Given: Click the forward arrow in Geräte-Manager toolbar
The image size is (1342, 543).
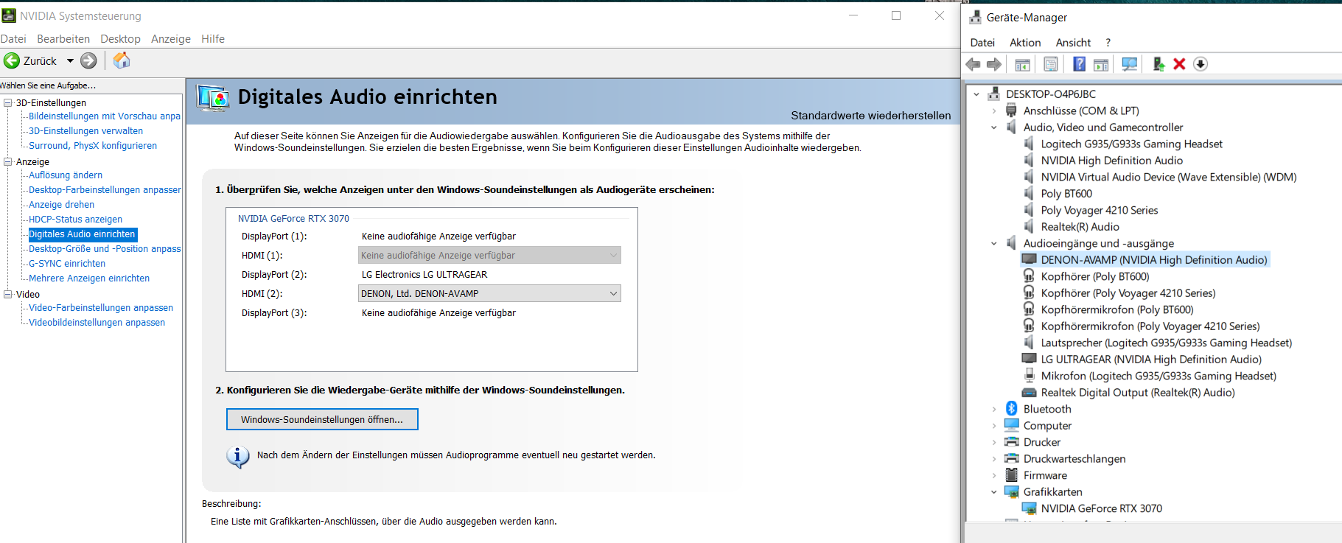Looking at the screenshot, I should [994, 64].
